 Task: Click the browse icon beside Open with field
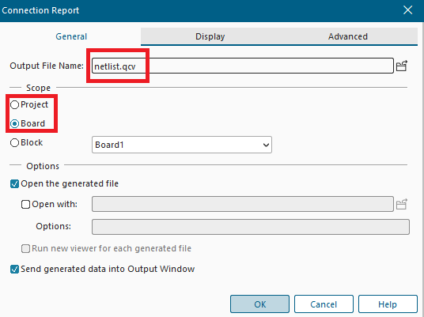(402, 204)
